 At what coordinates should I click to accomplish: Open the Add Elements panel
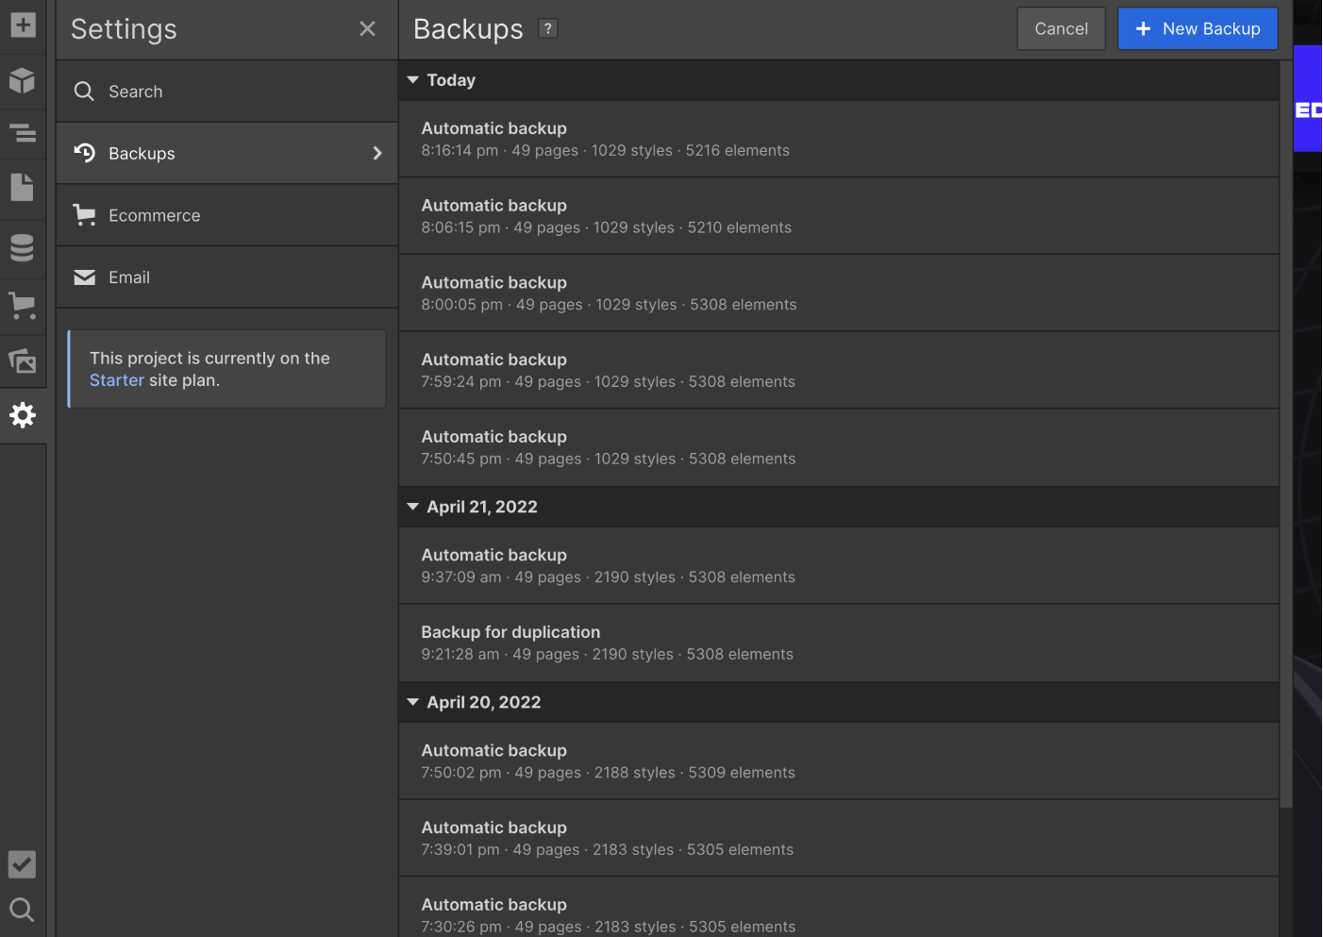point(22,25)
